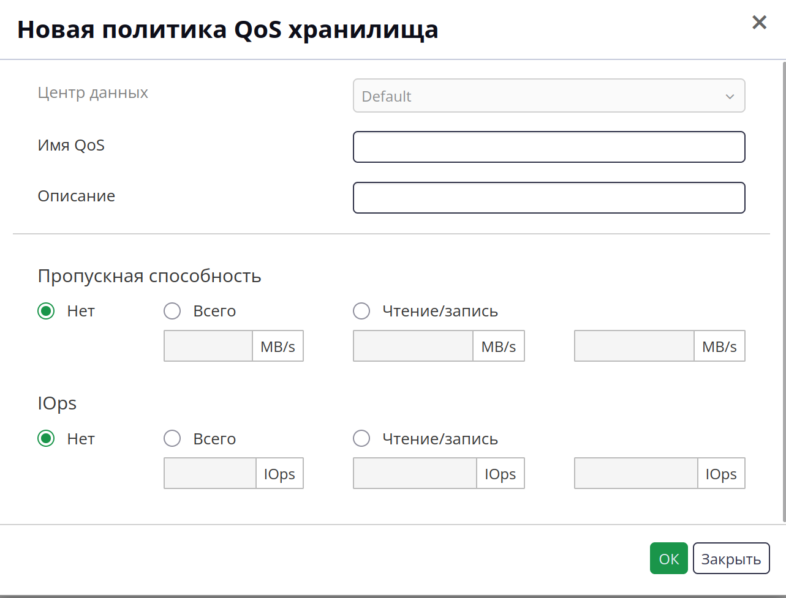
Task: Click the Пропускная способность heading
Action: [x=149, y=276]
